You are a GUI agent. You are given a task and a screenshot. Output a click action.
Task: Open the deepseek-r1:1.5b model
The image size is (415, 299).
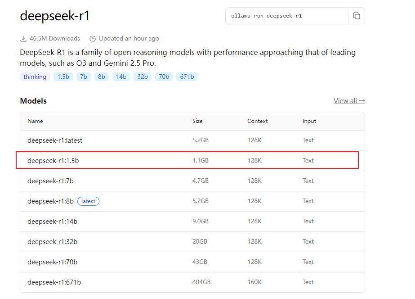[53, 161]
